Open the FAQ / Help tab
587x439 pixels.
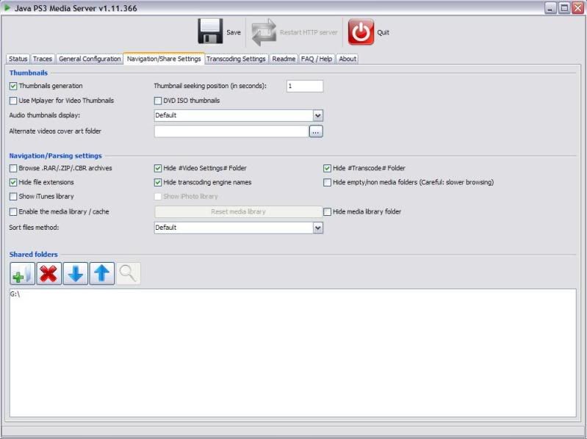coord(317,59)
